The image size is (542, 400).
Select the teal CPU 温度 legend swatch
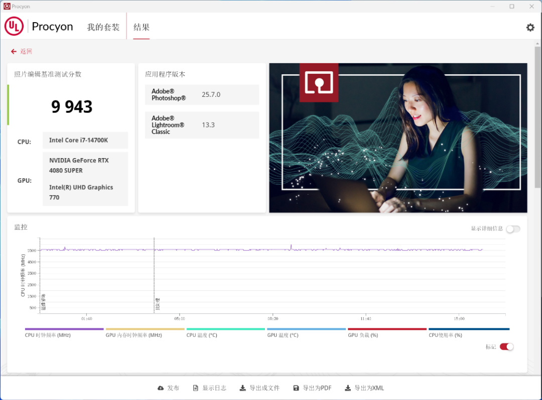[226, 329]
